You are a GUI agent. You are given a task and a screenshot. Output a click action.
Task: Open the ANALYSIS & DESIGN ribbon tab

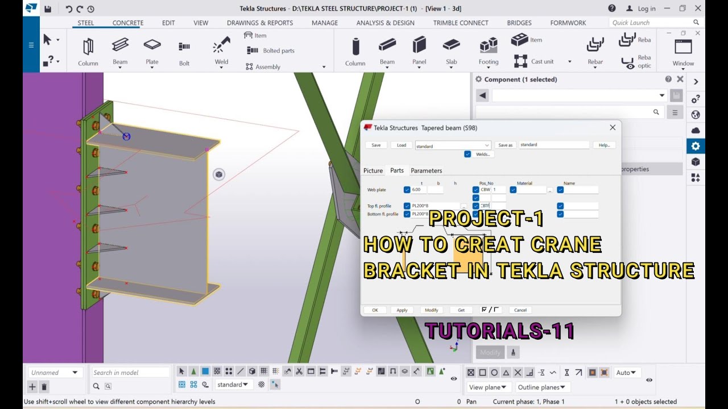coord(386,23)
